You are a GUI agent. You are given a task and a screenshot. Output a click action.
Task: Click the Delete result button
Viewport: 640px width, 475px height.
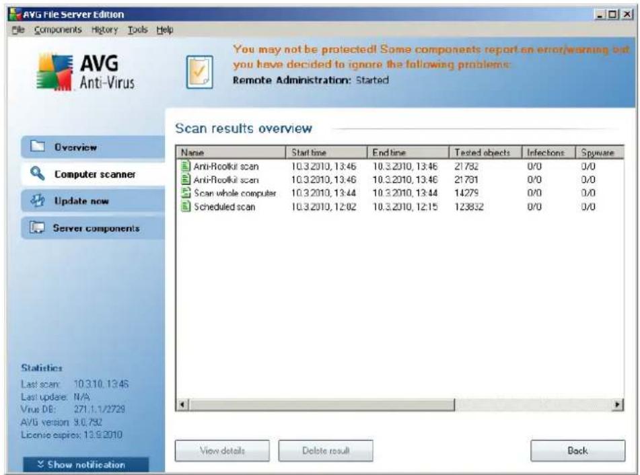pos(326,451)
